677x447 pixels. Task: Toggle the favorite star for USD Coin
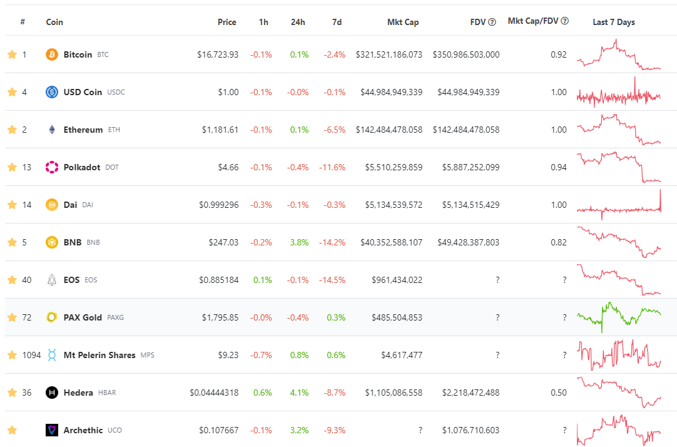point(12,92)
